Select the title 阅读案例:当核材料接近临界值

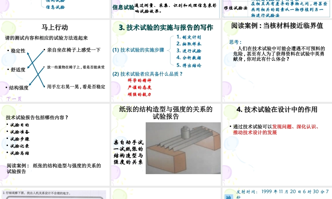(x=277, y=26)
